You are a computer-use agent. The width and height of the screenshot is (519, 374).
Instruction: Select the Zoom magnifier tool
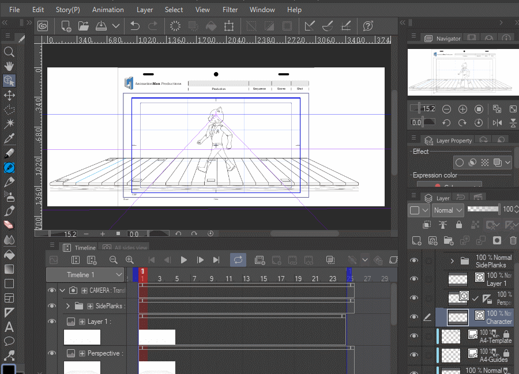tap(9, 52)
